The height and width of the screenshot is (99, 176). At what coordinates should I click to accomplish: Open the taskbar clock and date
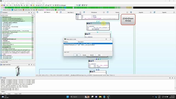coord(172,97)
